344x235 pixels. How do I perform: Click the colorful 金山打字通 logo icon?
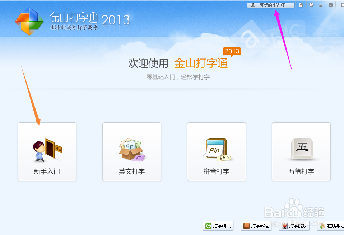pyautogui.click(x=29, y=21)
